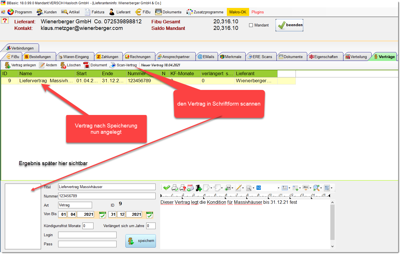The height and width of the screenshot is (255, 401).
Task: Click the text paragraph layout icon
Action: point(284,188)
